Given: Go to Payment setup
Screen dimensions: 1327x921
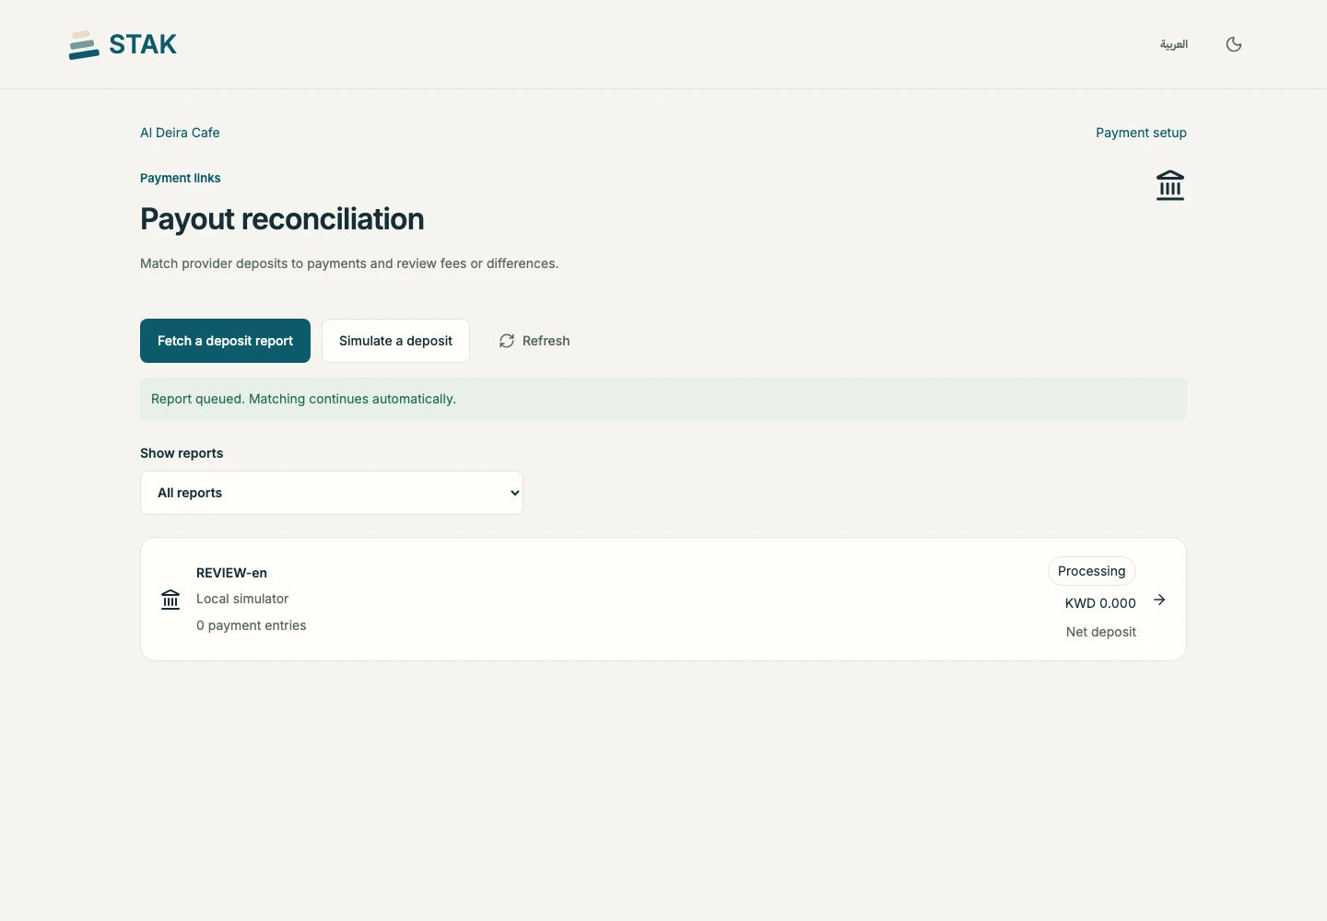Looking at the screenshot, I should pyautogui.click(x=1141, y=133).
